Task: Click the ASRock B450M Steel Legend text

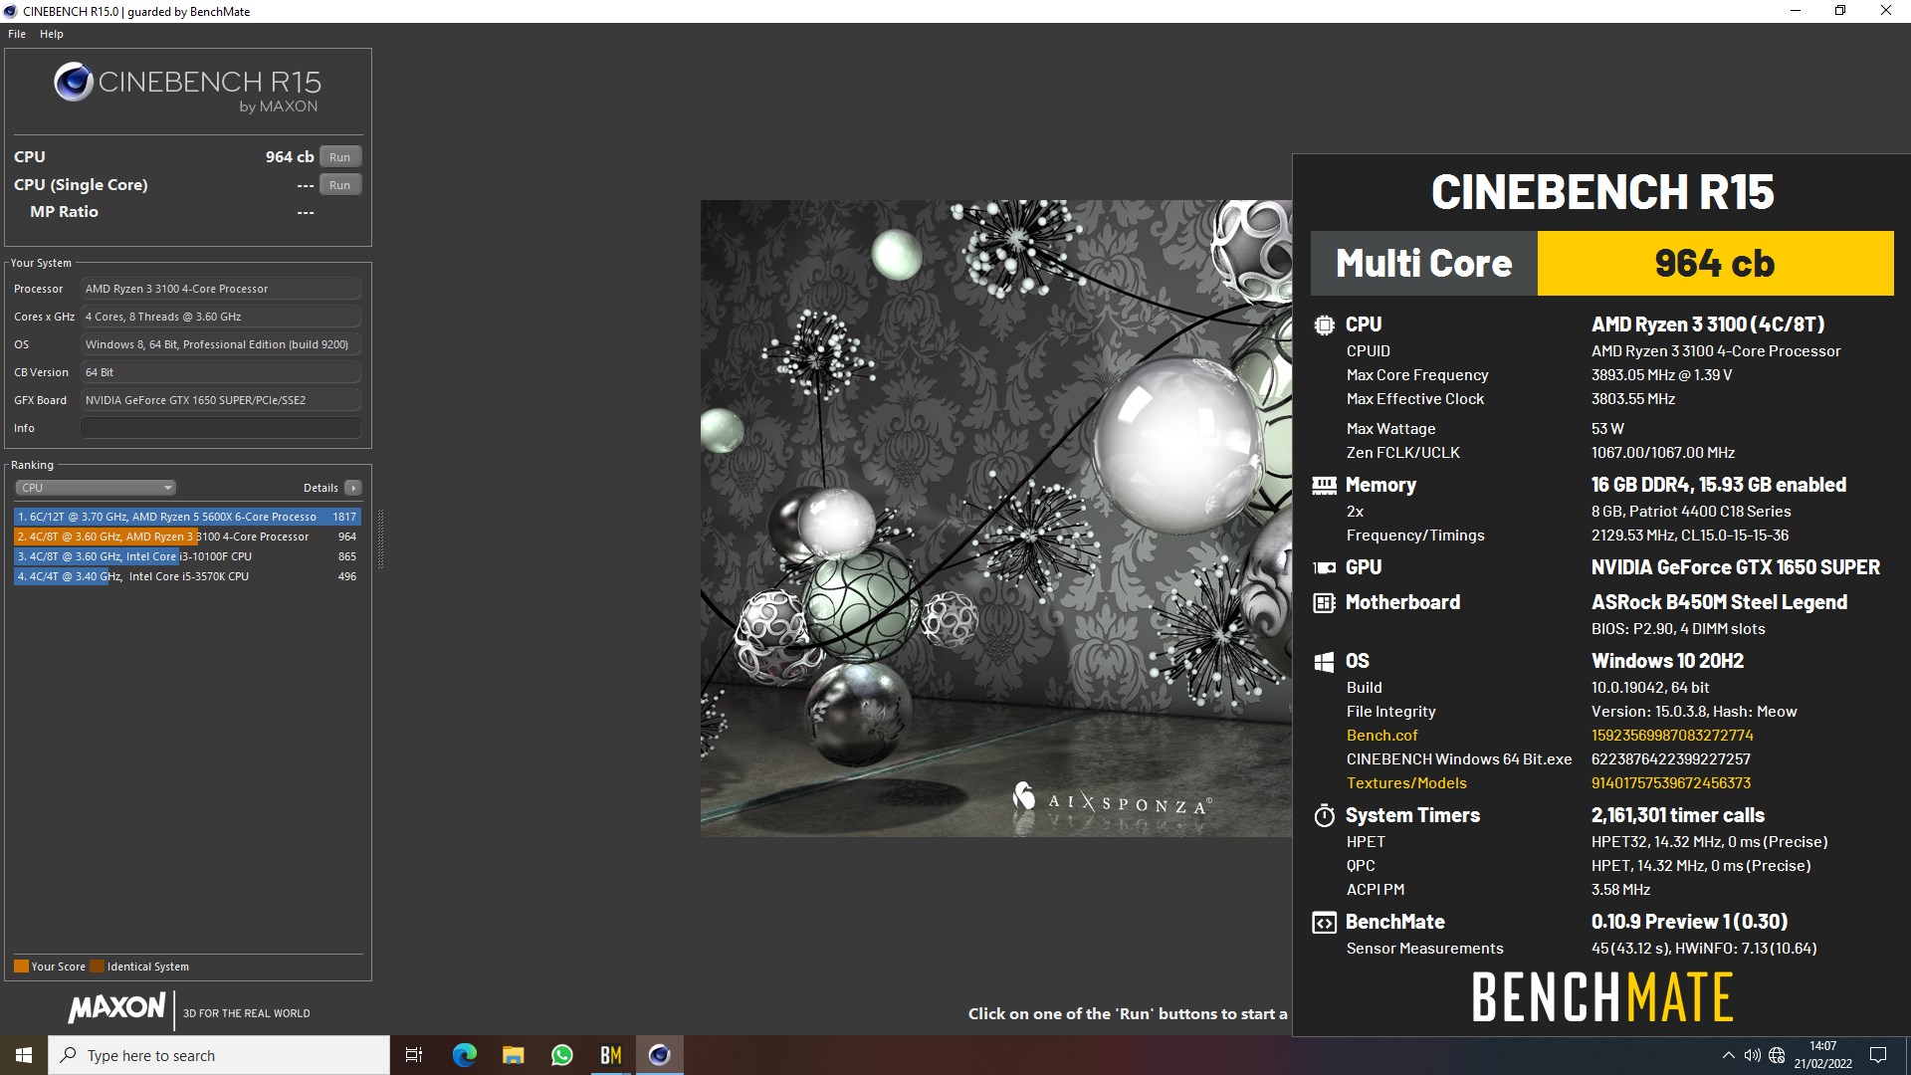Action: [x=1719, y=602]
